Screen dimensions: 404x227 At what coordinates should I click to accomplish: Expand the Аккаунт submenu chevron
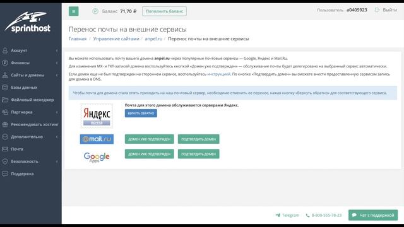click(x=57, y=50)
